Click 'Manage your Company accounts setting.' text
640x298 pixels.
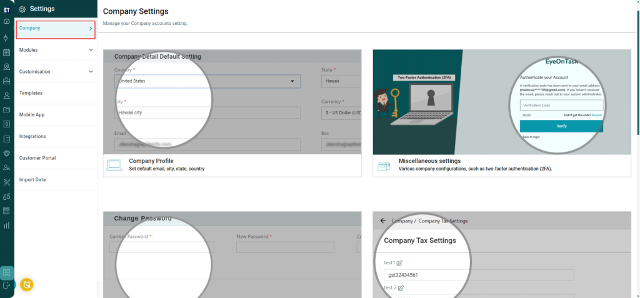tap(145, 24)
